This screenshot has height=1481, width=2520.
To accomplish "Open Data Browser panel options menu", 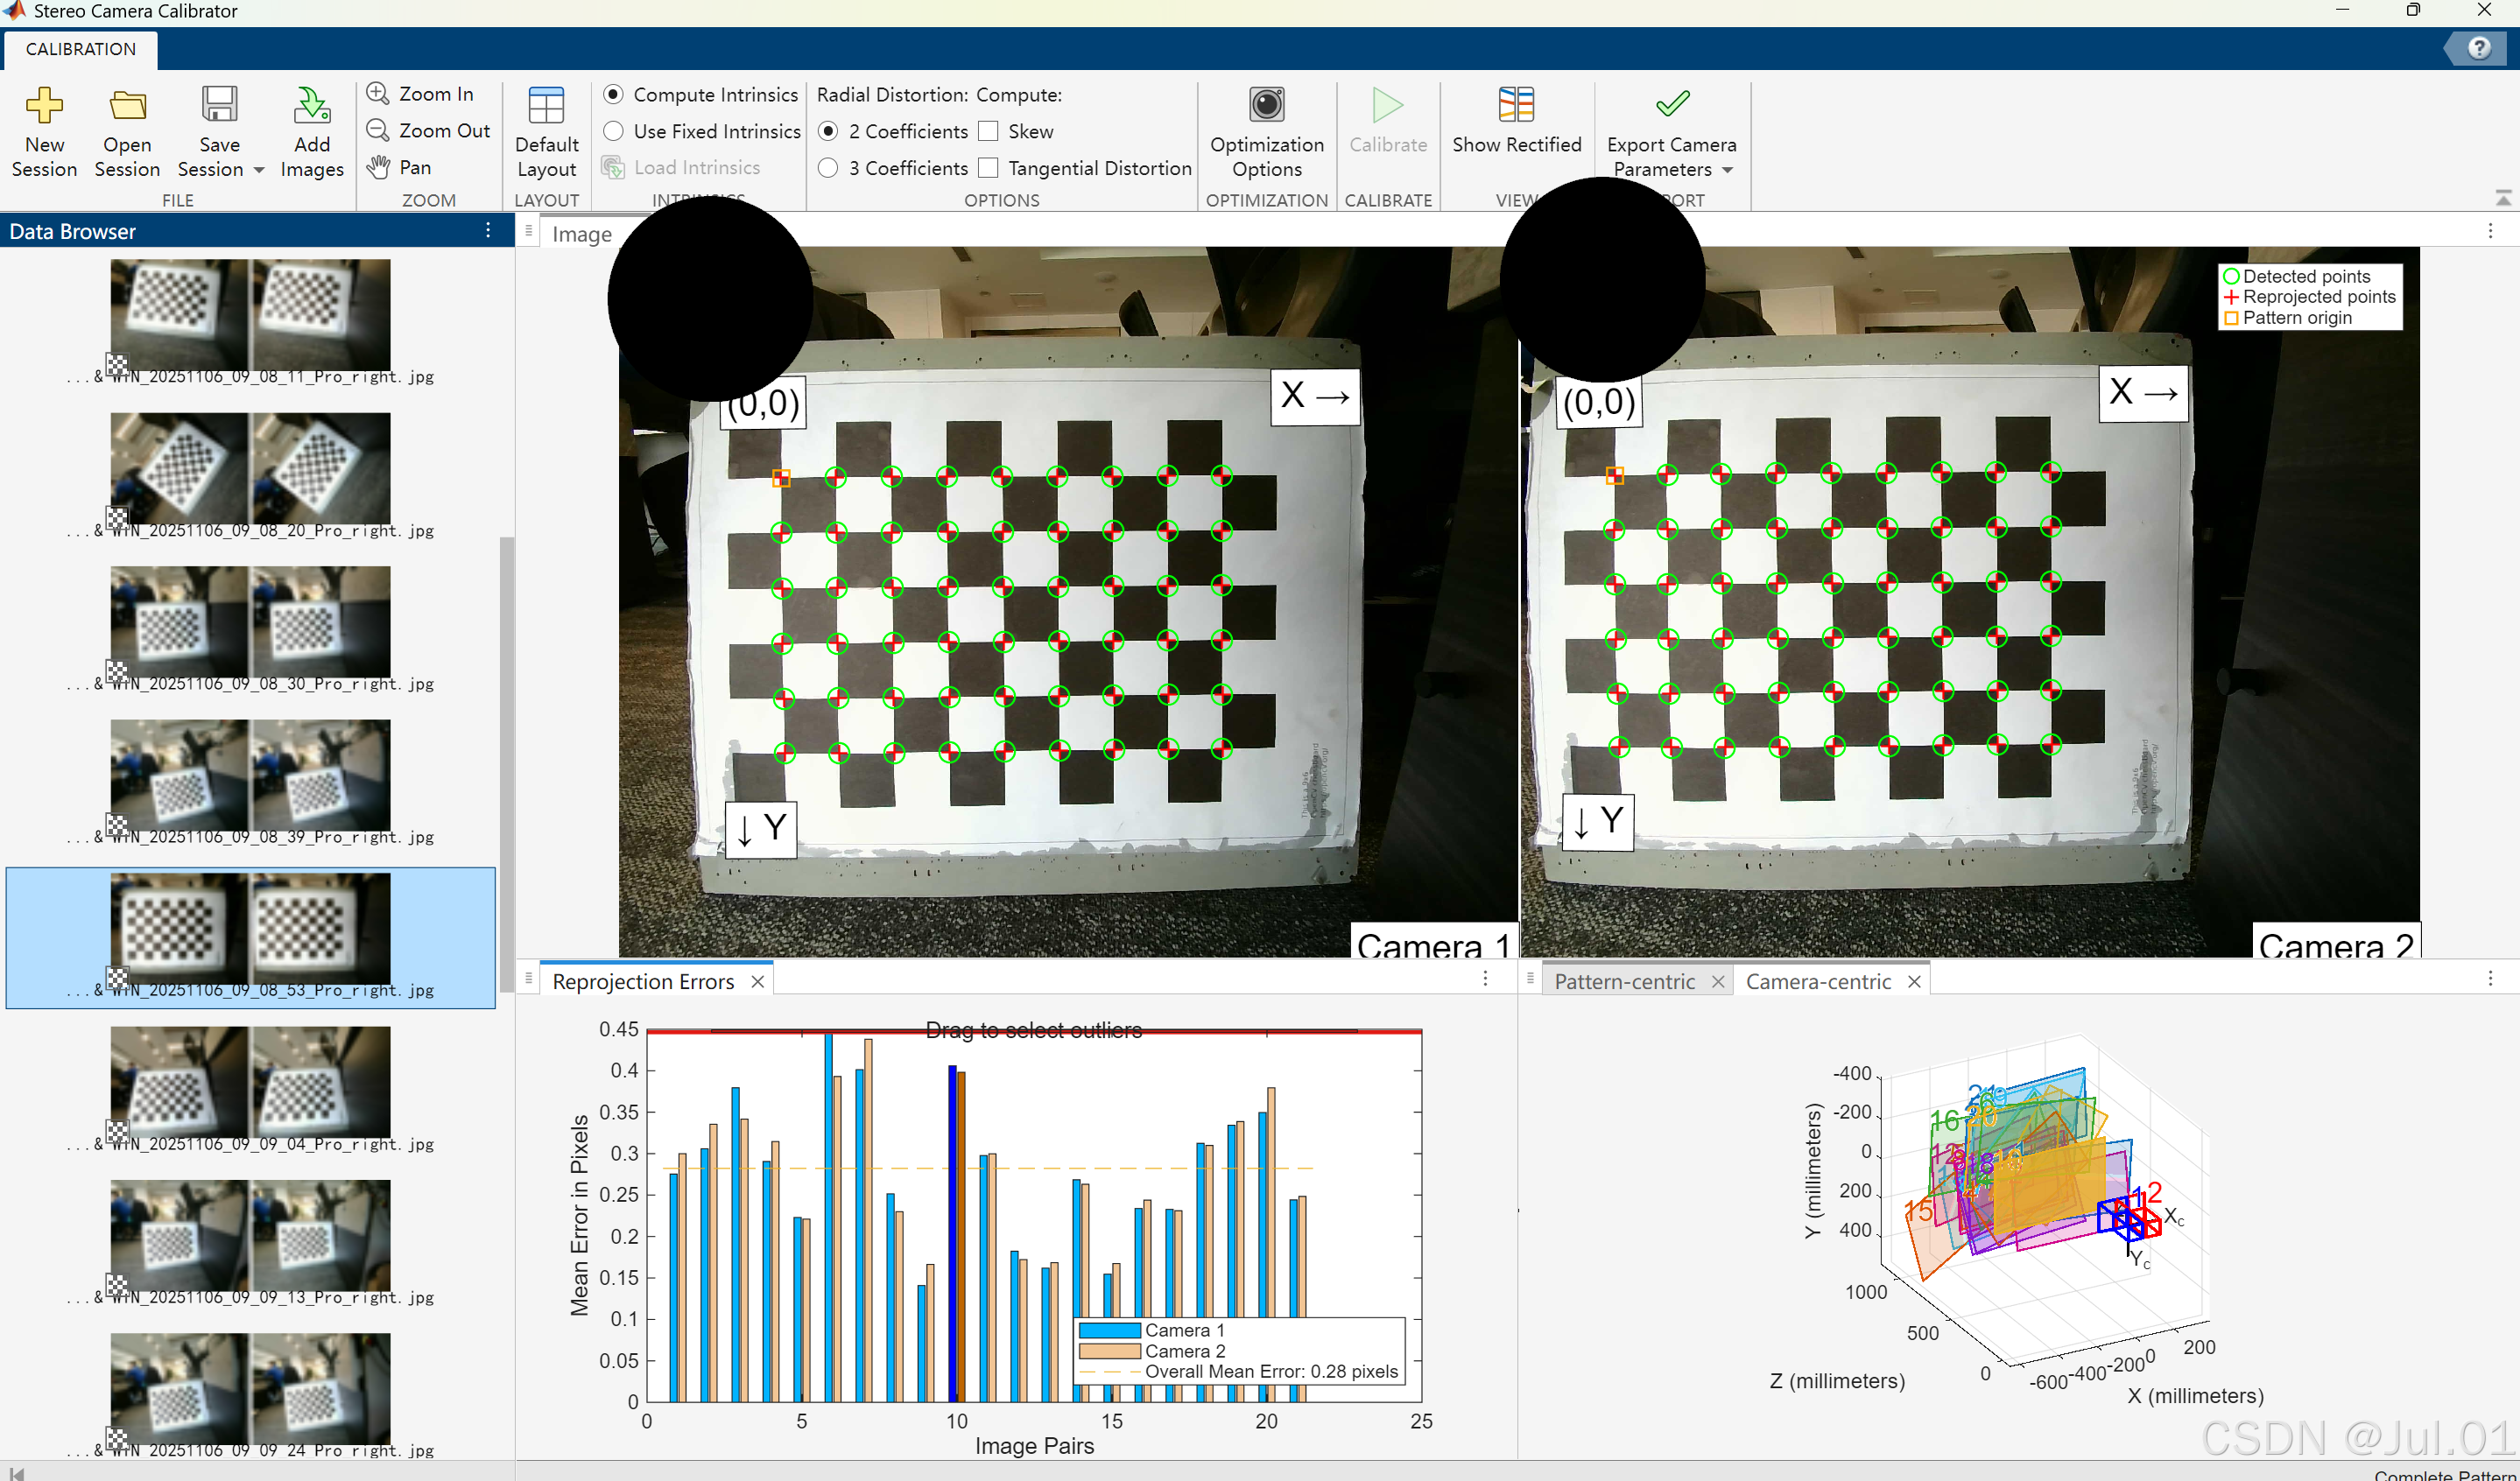I will pyautogui.click(x=488, y=231).
